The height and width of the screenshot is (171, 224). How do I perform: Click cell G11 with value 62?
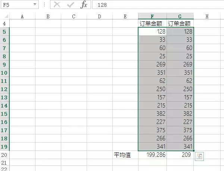tap(180, 81)
